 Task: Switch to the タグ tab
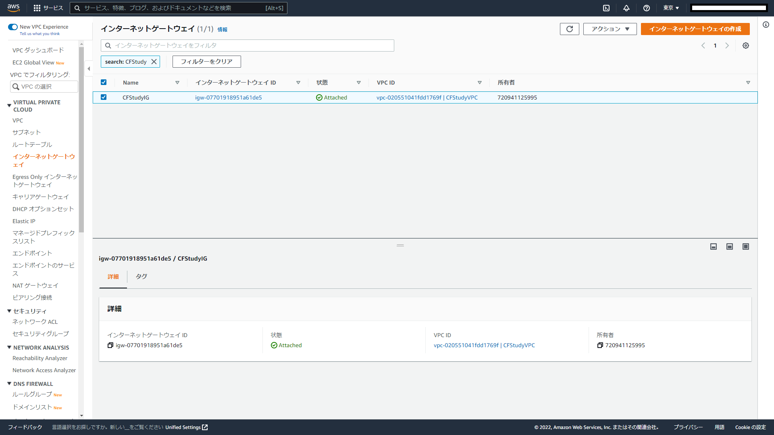pyautogui.click(x=141, y=276)
